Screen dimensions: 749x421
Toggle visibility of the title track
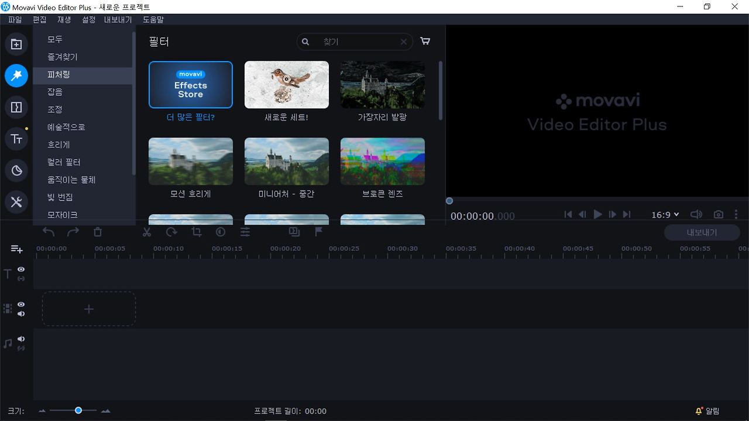click(21, 270)
